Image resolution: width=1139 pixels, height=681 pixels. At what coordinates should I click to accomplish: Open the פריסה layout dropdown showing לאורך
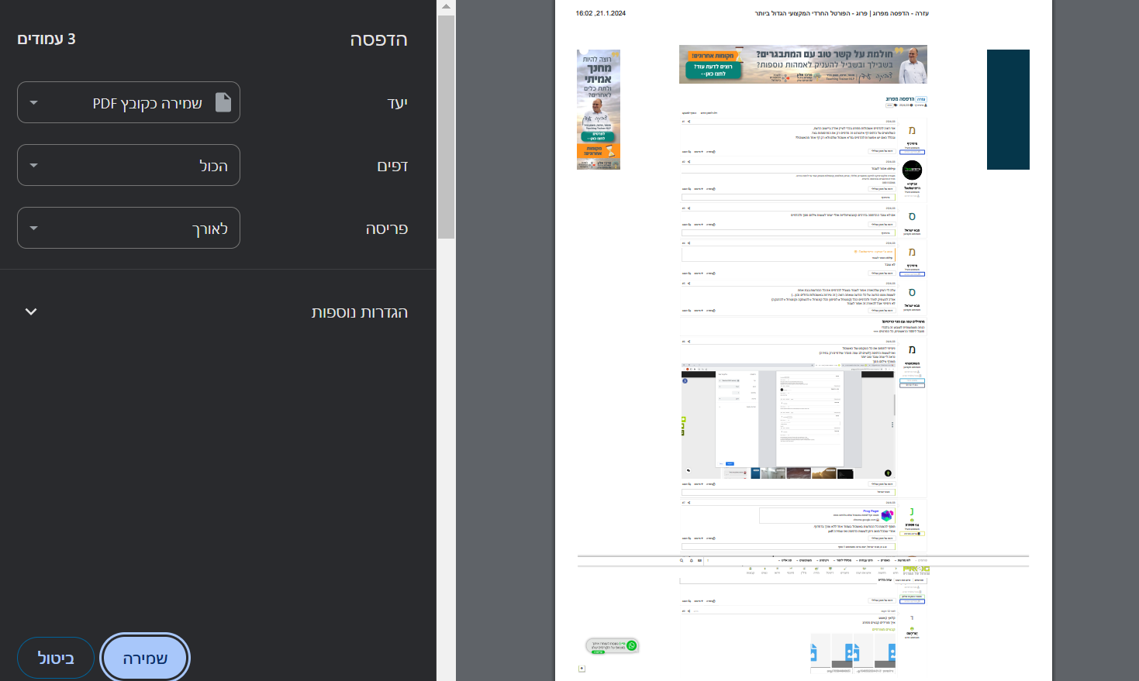[x=129, y=228]
